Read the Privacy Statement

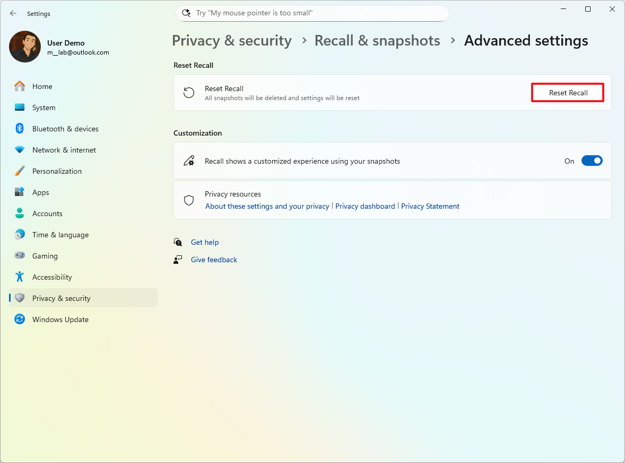[x=430, y=206]
